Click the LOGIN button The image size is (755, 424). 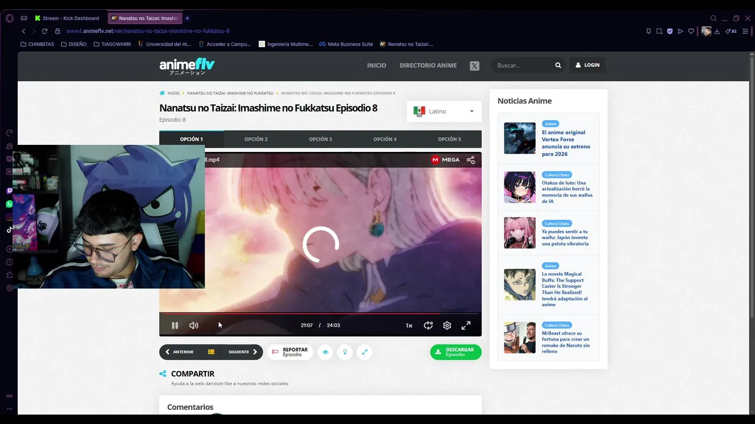[x=587, y=65]
